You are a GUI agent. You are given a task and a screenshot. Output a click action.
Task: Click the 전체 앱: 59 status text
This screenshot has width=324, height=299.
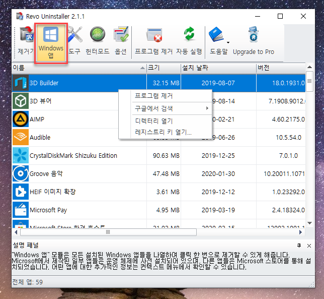pos(27,282)
